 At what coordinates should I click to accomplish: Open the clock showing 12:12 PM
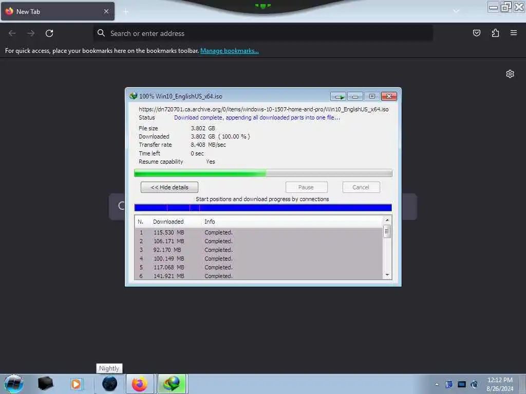coord(500,384)
